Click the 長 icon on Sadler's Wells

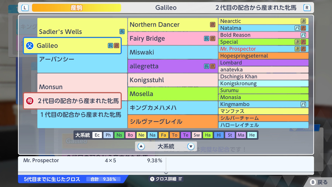tap(122, 31)
